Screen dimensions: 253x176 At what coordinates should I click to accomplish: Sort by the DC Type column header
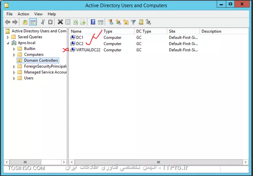[x=151, y=31]
